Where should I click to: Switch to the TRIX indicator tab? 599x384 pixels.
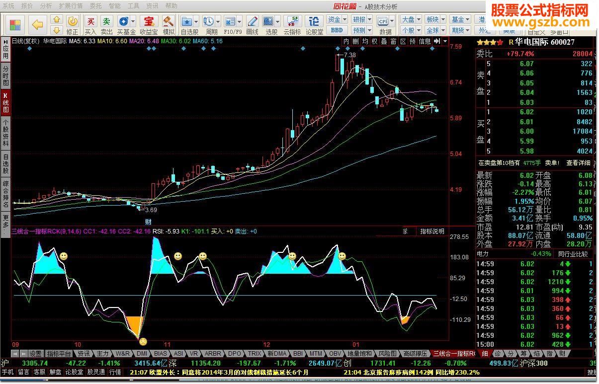(255, 354)
